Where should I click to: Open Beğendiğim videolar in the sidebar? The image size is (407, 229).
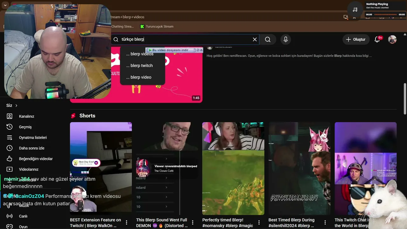coord(36,159)
